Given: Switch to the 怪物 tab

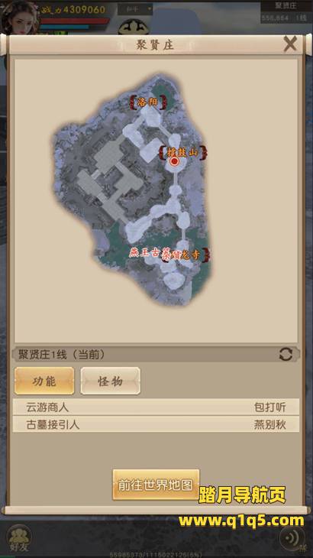Looking at the screenshot, I should (x=110, y=381).
